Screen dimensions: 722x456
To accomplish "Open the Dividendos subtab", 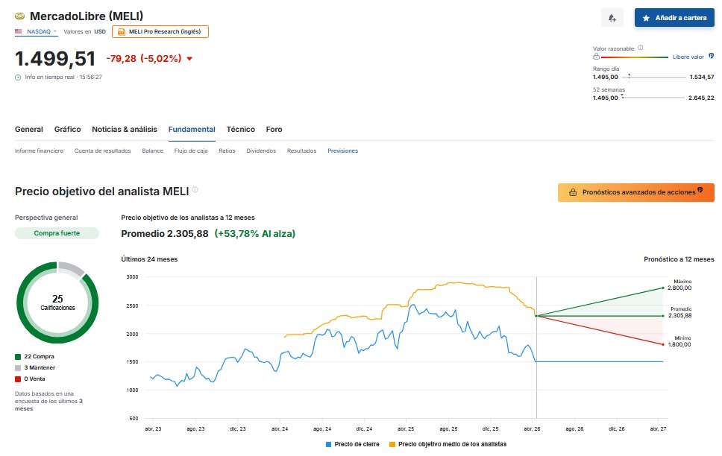I will [261, 151].
